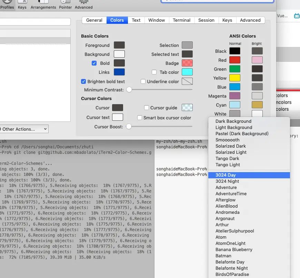Open the Tab color swatch
This screenshot has height=278, width=300.
coord(187,72)
